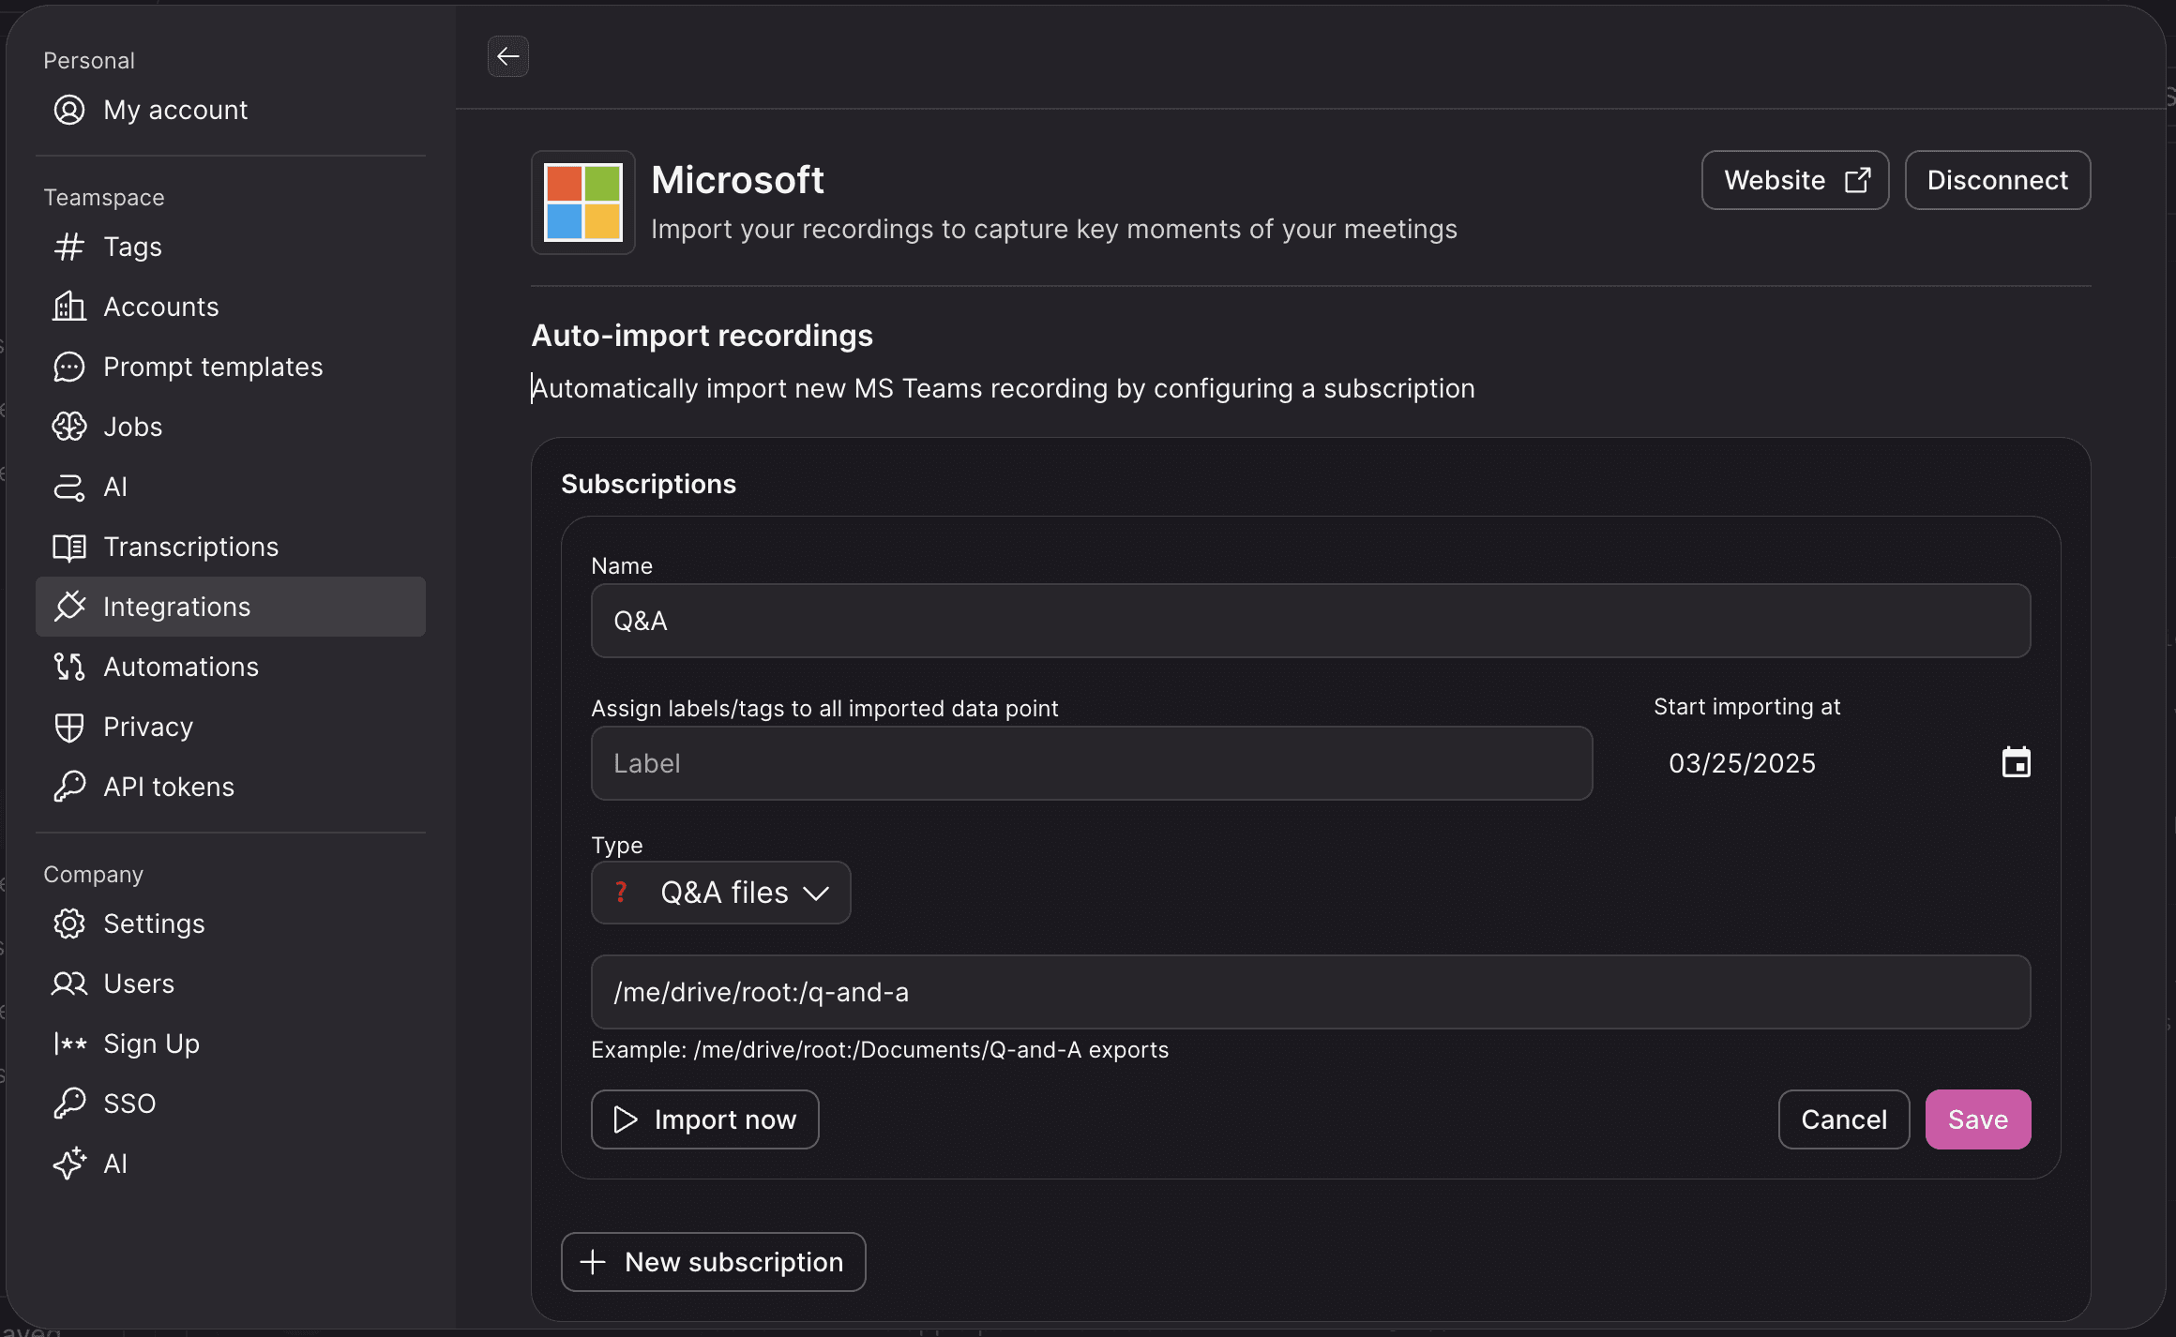Click the Users people icon
Image resolution: width=2176 pixels, height=1337 pixels.
click(x=69, y=984)
